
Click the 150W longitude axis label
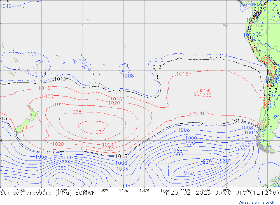click(103, 190)
